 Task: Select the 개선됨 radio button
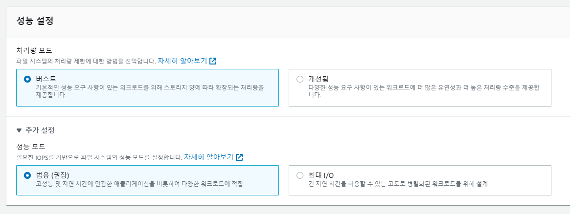click(x=299, y=80)
